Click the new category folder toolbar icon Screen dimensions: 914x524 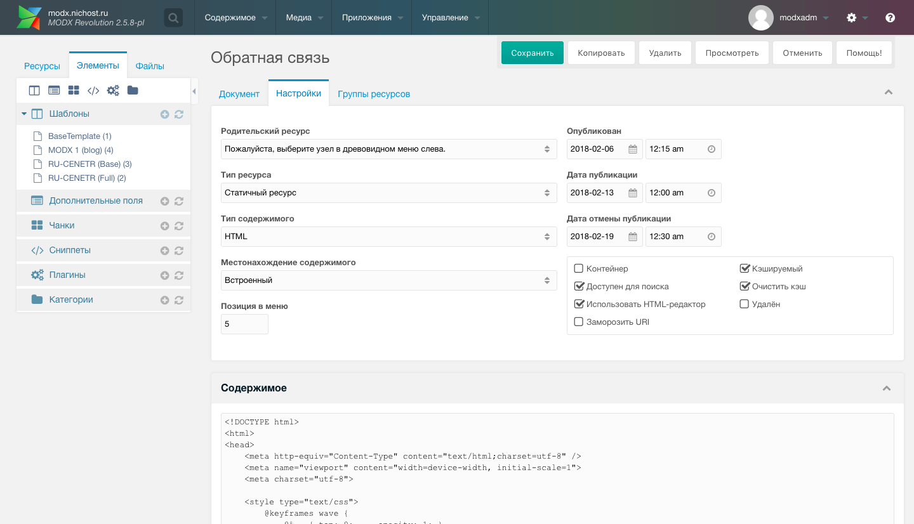click(x=133, y=91)
